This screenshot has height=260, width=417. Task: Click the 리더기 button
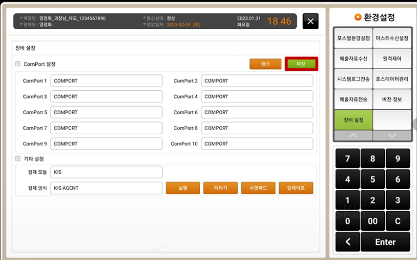coord(221,188)
